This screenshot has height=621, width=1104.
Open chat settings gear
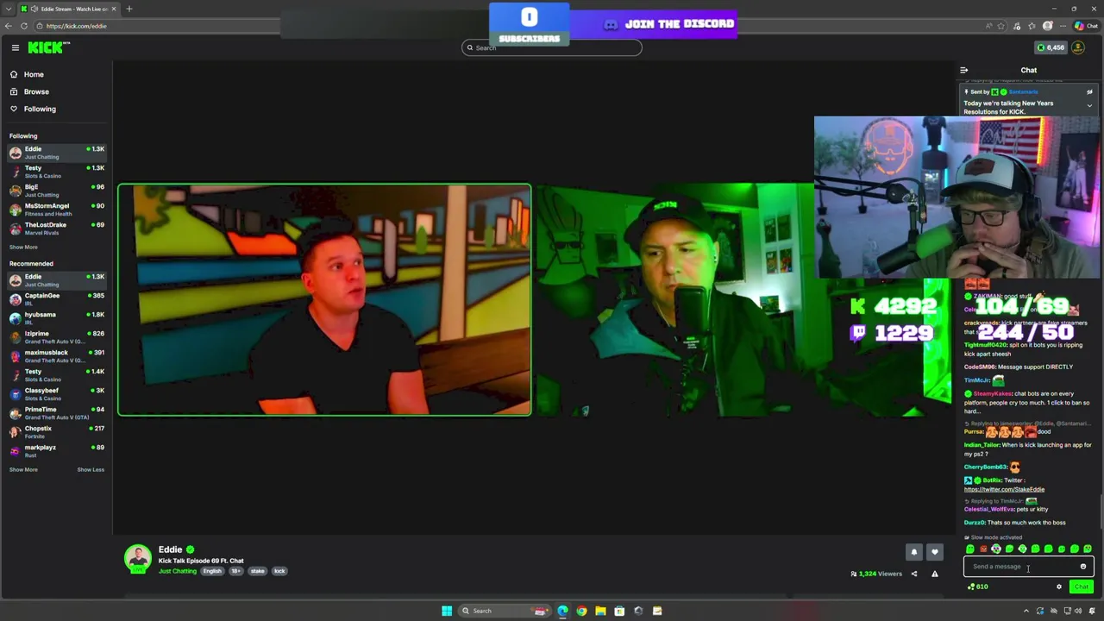point(1059,586)
